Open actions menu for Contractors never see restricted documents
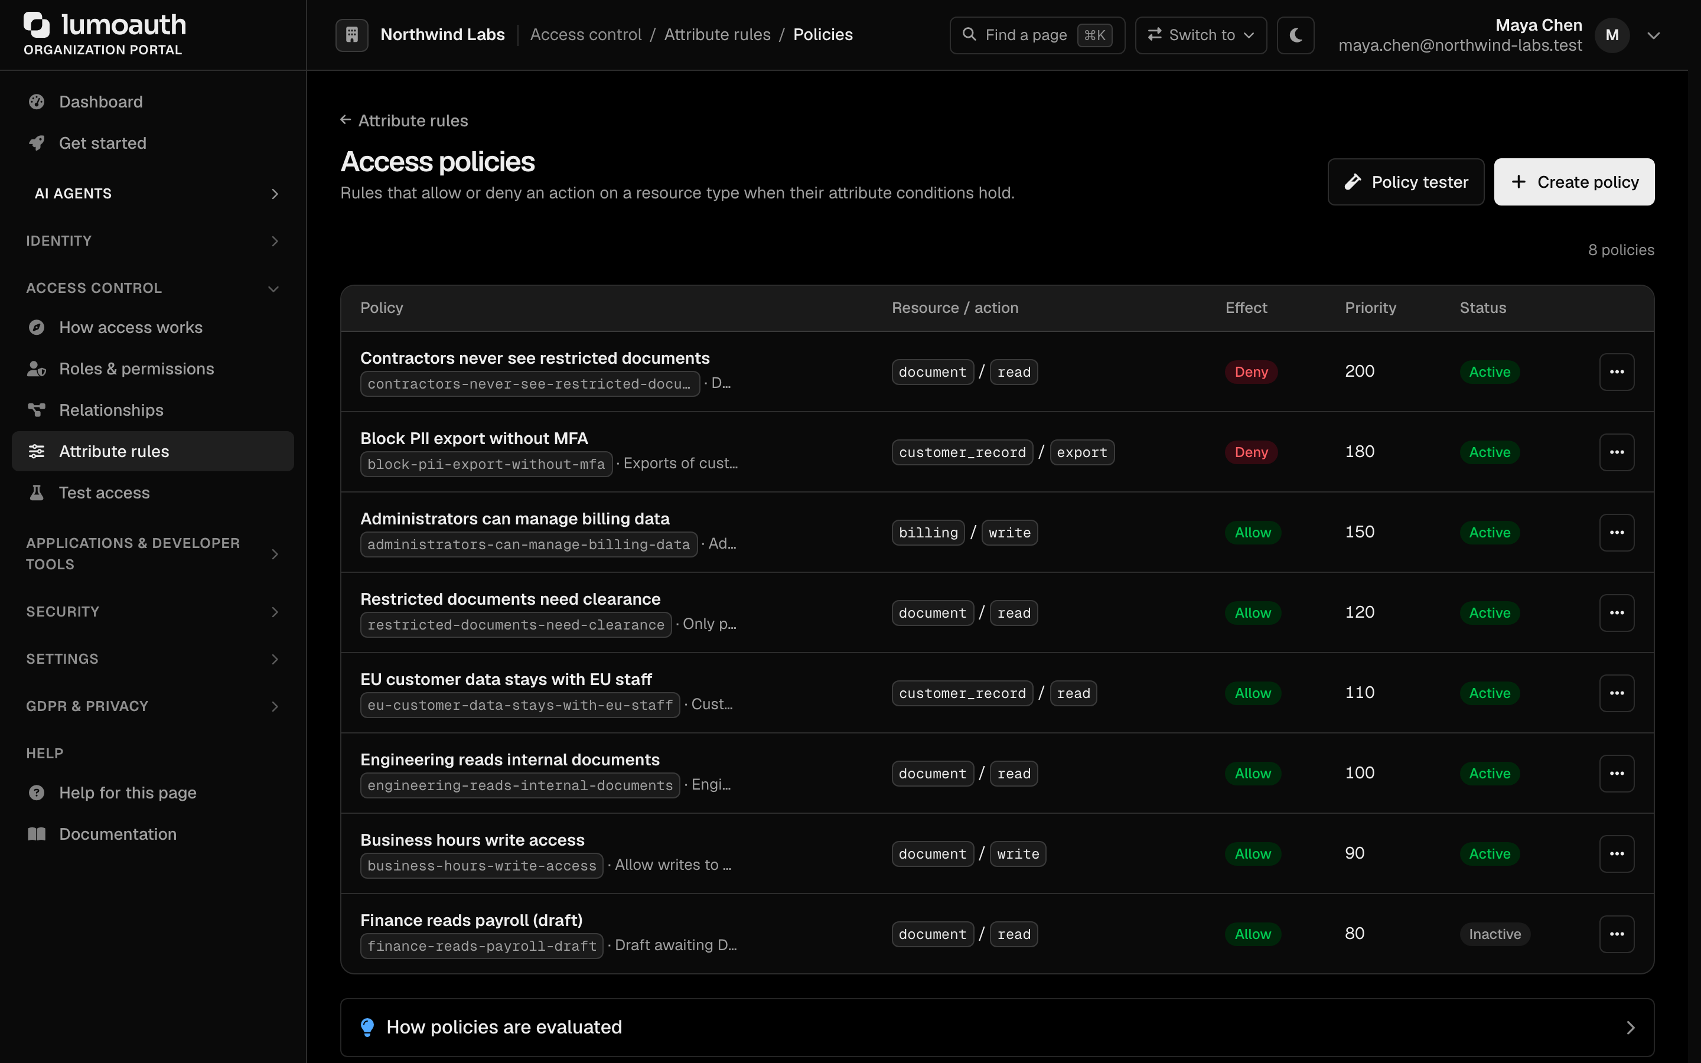The height and width of the screenshot is (1063, 1701). (x=1617, y=372)
